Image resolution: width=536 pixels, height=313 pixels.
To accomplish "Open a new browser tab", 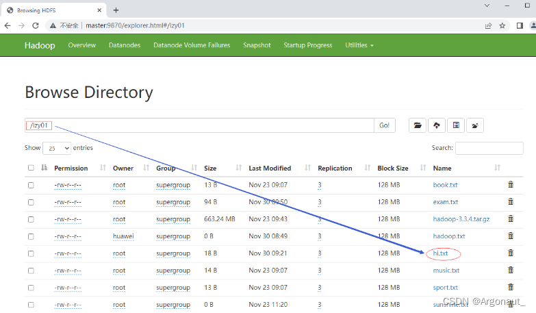I will [x=116, y=10].
